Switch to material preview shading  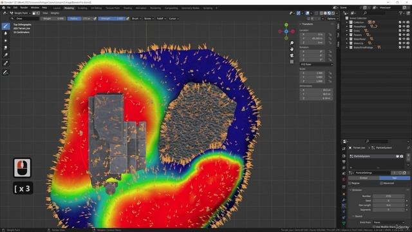pos(329,13)
